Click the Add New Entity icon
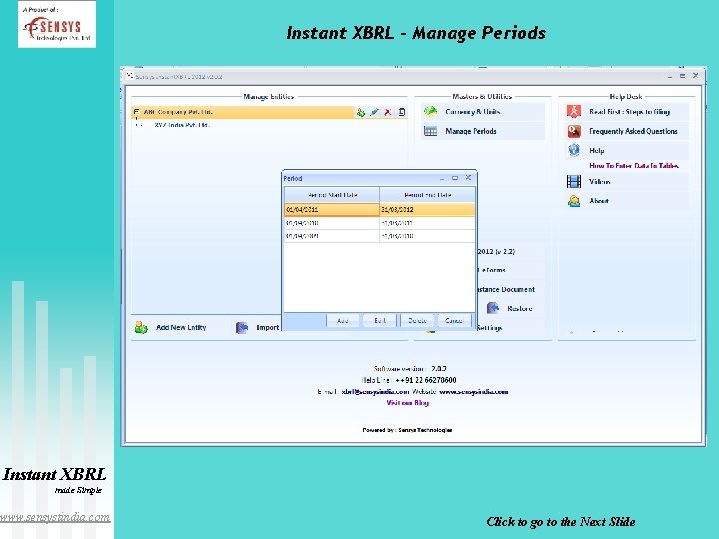 pyautogui.click(x=141, y=327)
